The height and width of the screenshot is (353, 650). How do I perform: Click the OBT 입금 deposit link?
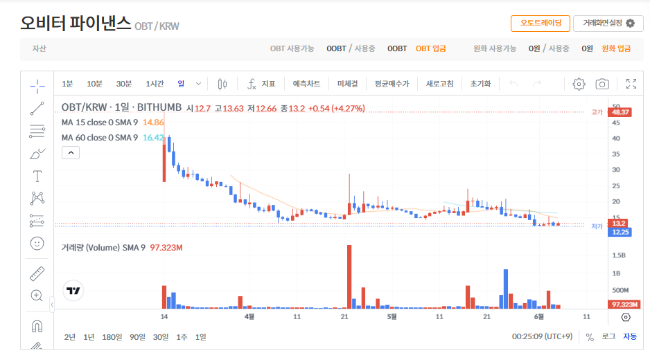tap(431, 49)
